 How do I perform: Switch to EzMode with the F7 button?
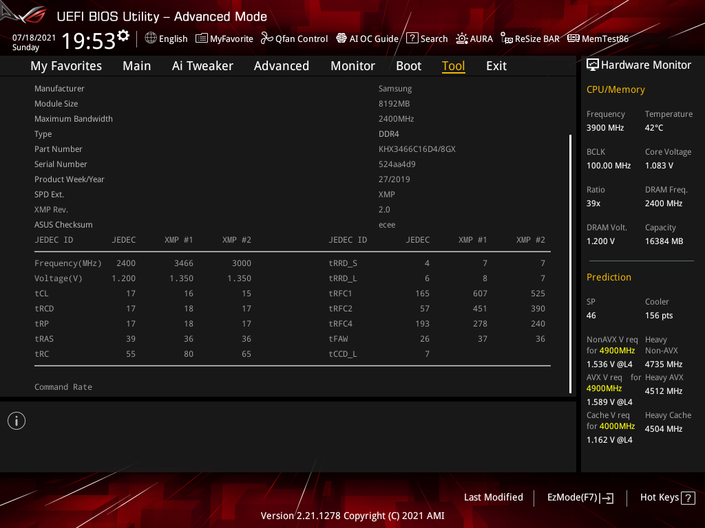(x=580, y=497)
